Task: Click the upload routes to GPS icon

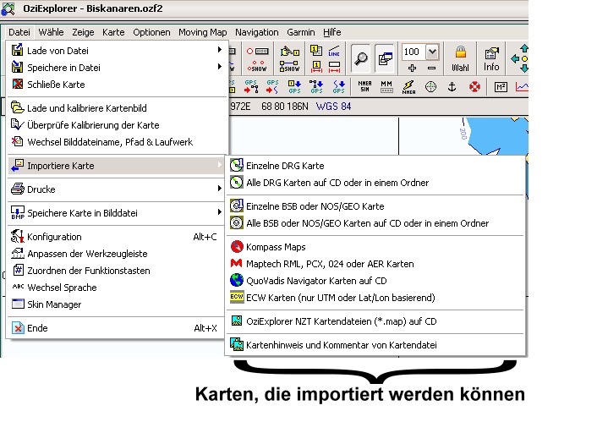Action: coord(316,86)
